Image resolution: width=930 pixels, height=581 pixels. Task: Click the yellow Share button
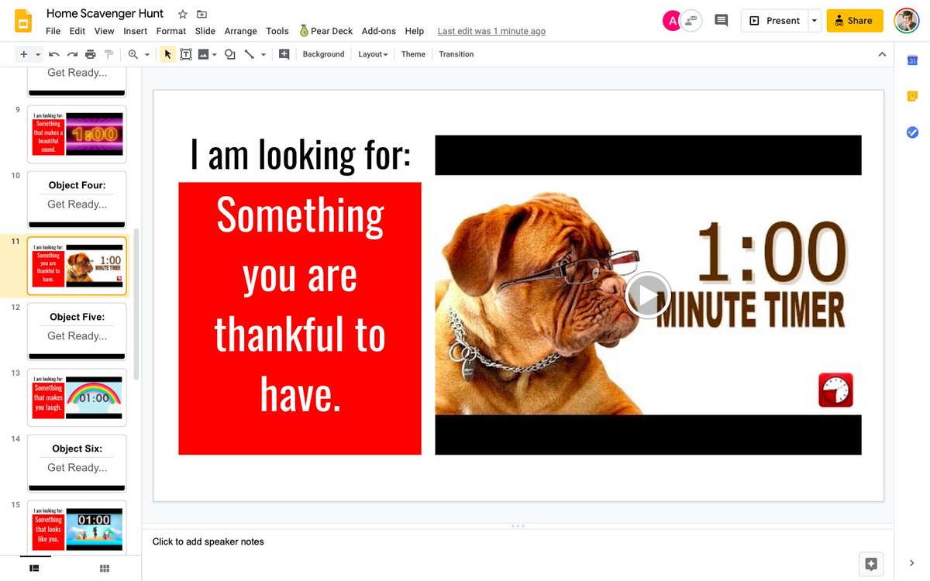[855, 21]
